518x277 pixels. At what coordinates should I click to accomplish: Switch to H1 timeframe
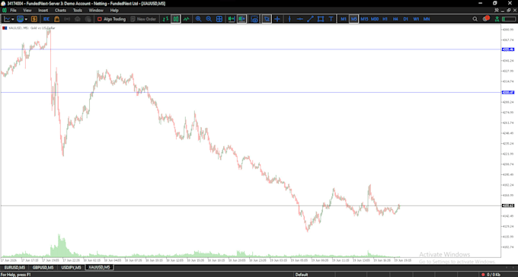click(385, 19)
